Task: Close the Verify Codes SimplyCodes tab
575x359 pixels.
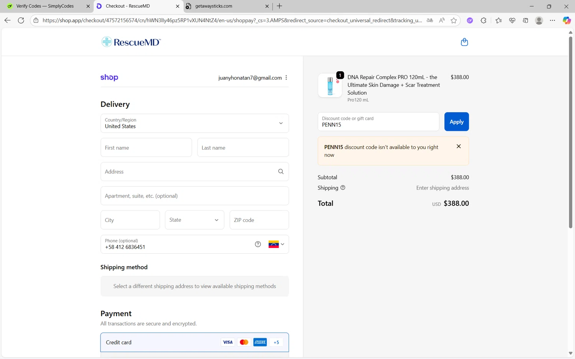Action: tap(88, 6)
